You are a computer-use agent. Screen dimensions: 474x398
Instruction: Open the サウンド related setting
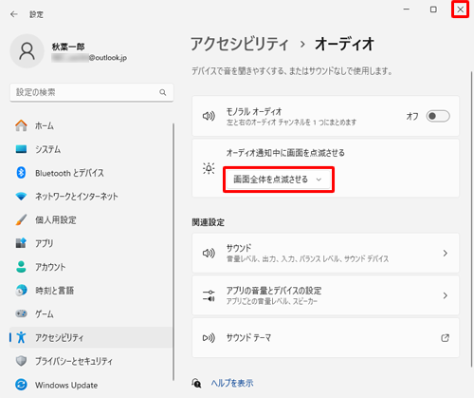325,253
